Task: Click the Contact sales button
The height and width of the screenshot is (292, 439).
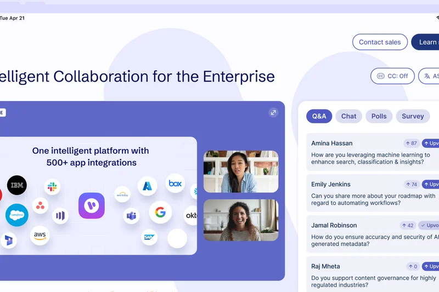Action: click(380, 42)
